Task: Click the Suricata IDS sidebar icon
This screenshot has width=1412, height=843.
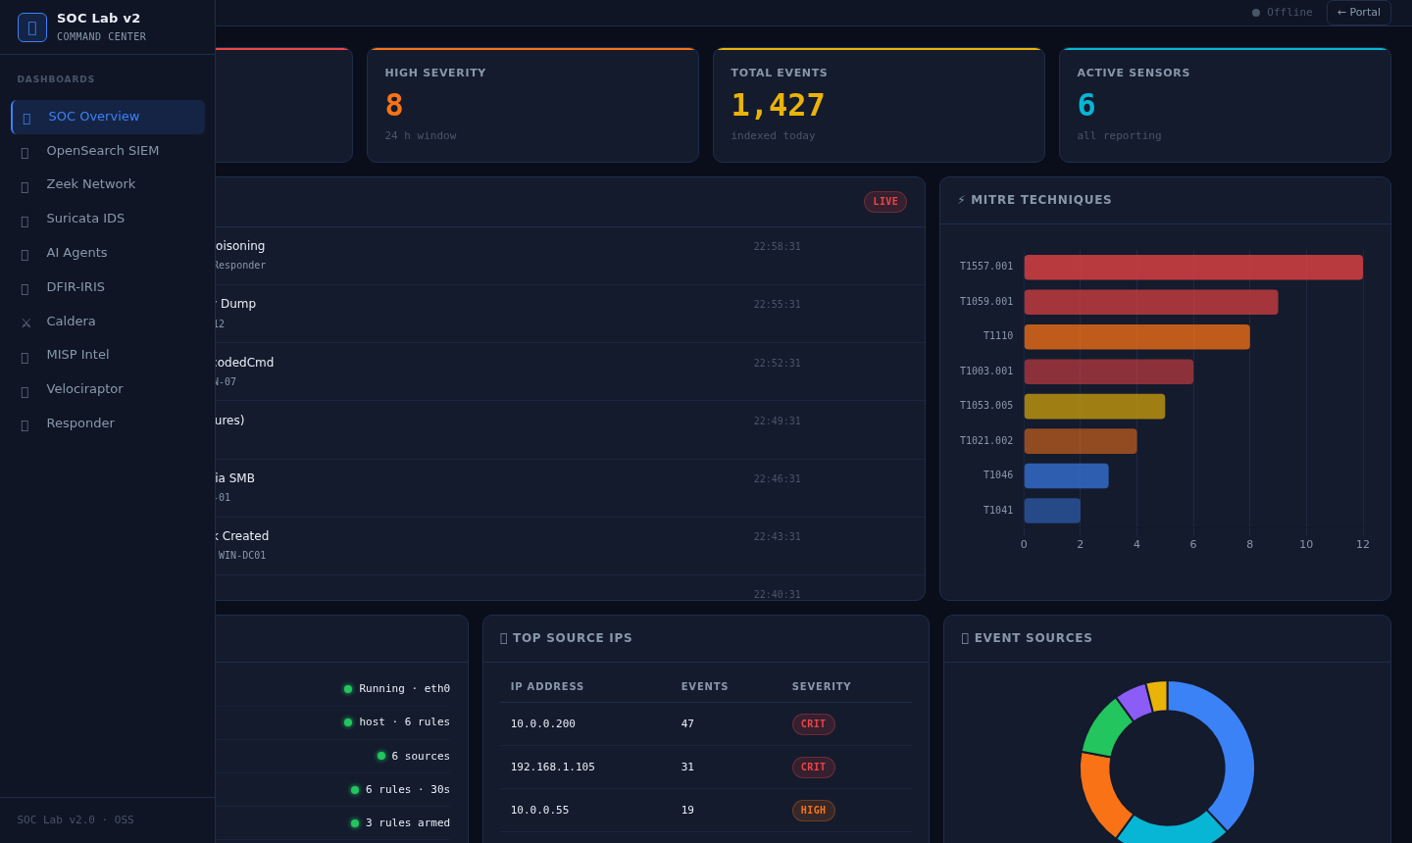Action: (x=25, y=218)
